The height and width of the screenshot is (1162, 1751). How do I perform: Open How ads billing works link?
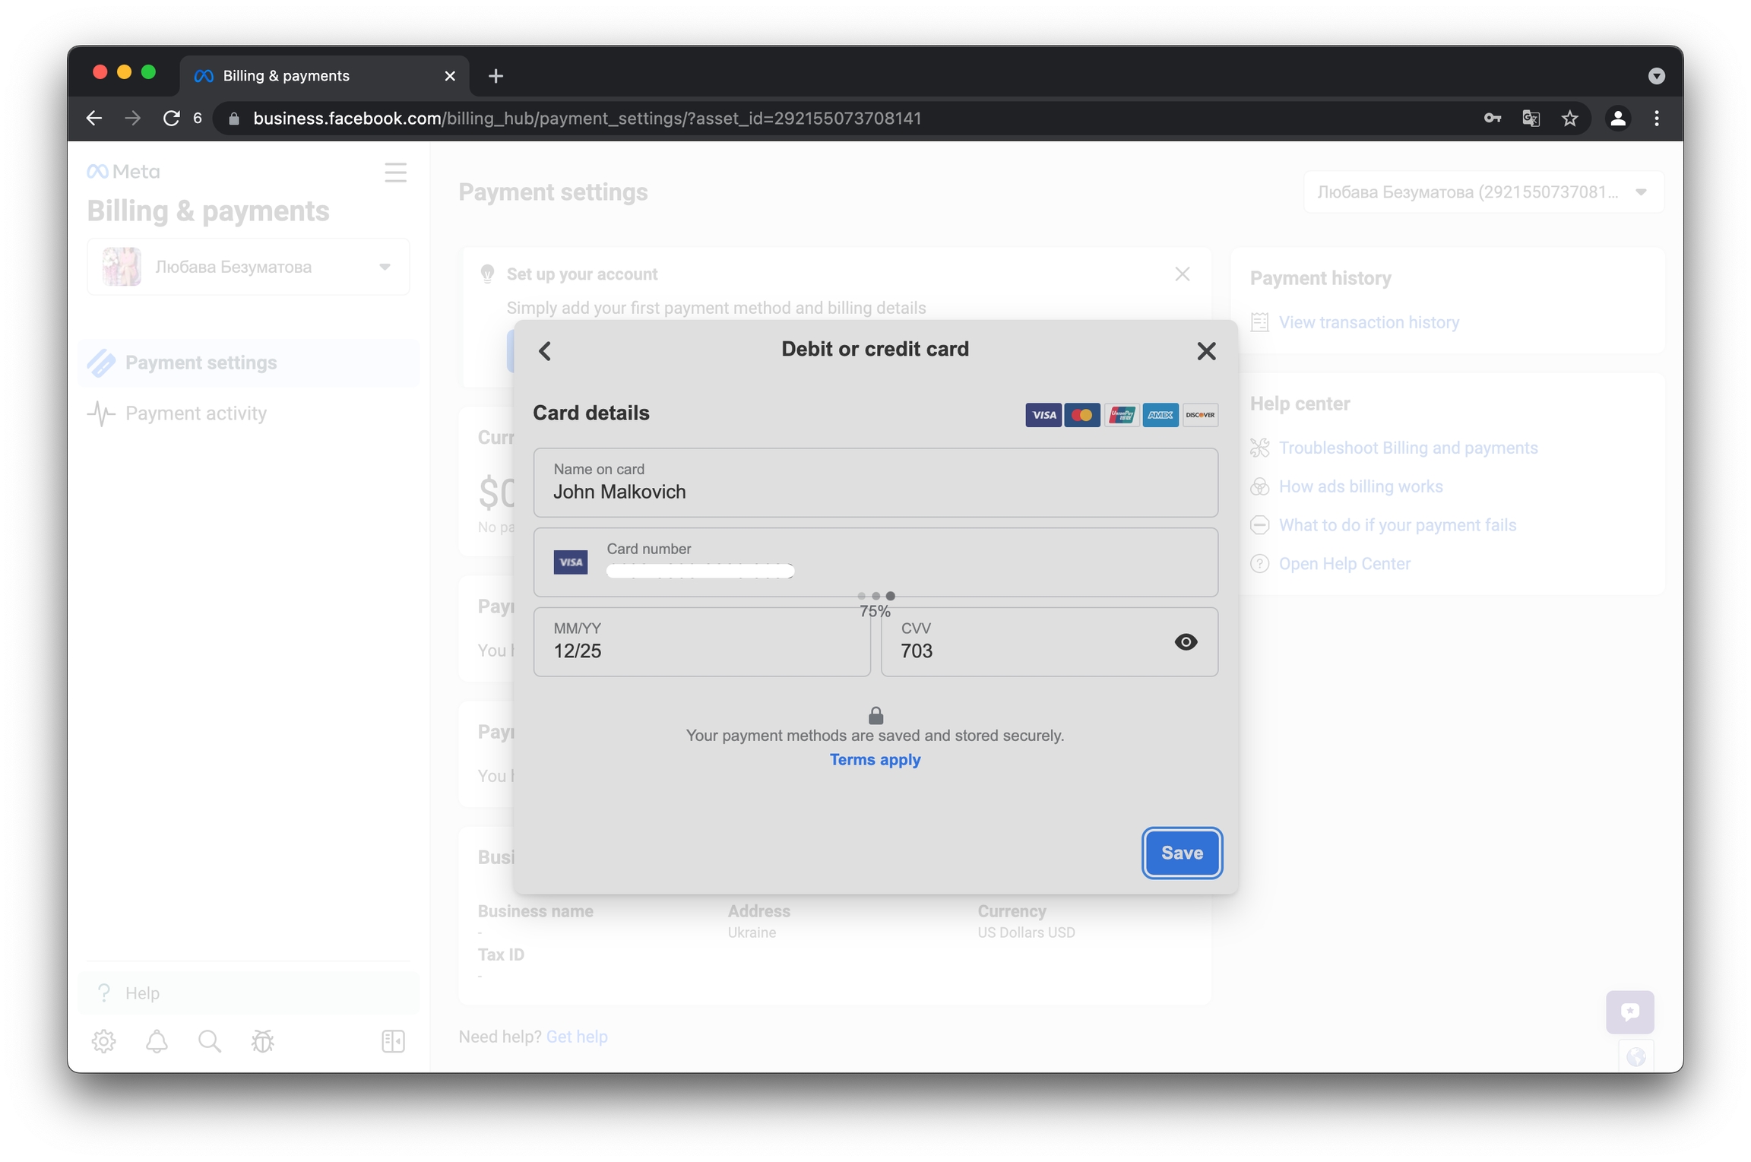1360,486
